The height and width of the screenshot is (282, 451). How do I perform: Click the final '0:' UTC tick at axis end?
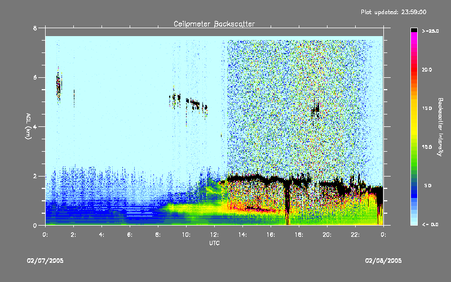(383, 235)
